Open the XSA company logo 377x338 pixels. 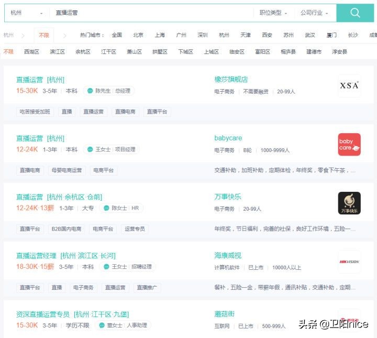click(x=349, y=85)
